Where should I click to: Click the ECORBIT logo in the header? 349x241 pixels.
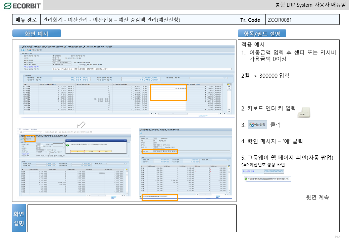22,5
